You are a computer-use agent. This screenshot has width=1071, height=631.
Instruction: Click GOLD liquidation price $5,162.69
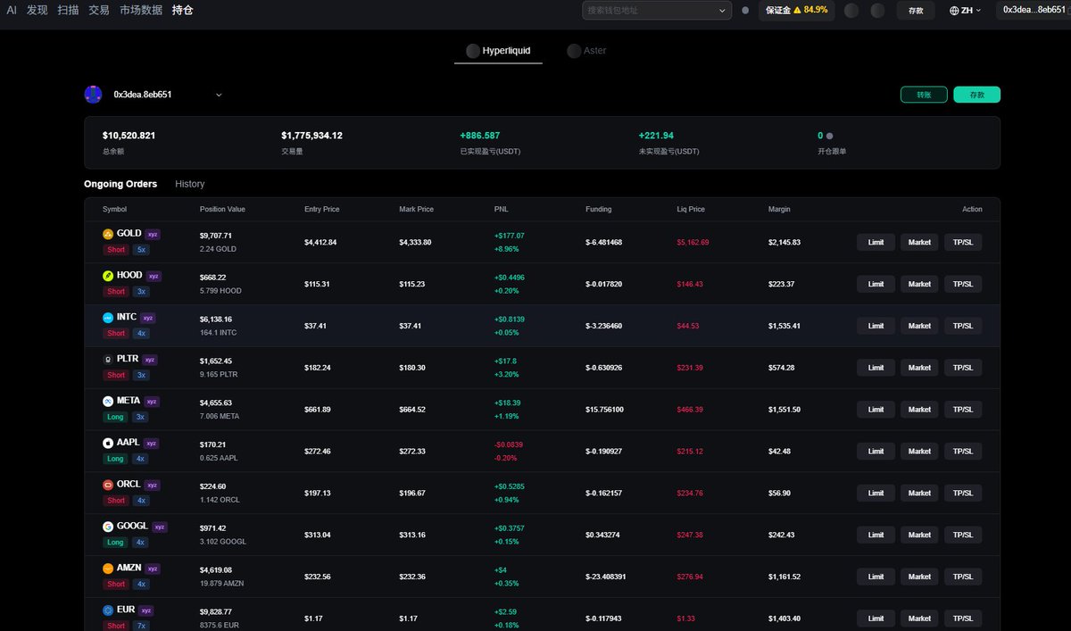tap(693, 243)
